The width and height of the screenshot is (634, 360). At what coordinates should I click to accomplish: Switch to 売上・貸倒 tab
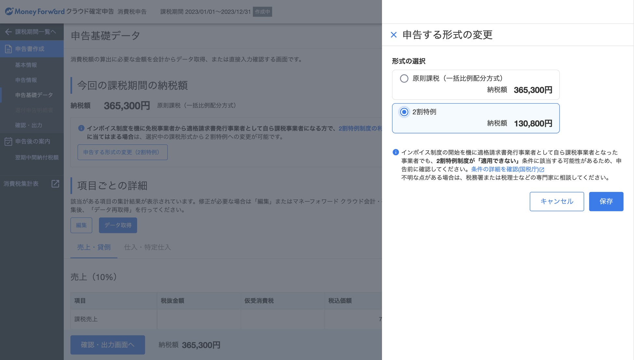[x=94, y=247]
